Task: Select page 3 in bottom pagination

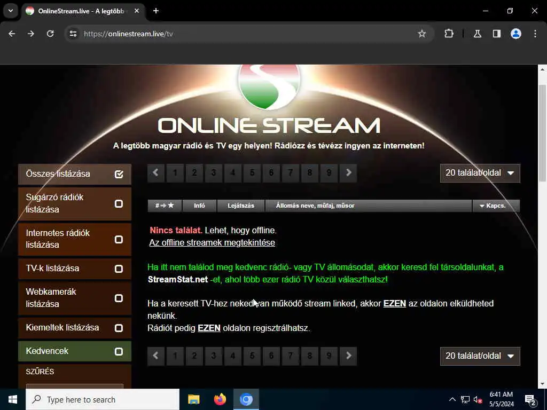Action: 214,356
